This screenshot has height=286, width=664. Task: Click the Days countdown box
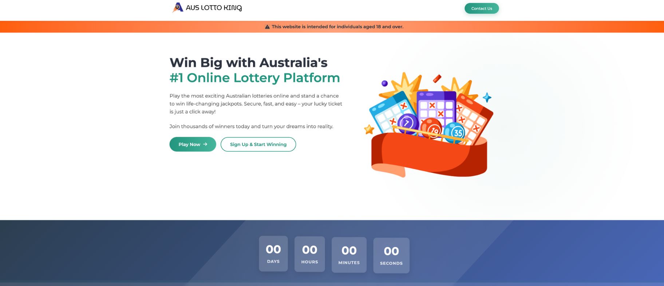pyautogui.click(x=273, y=254)
